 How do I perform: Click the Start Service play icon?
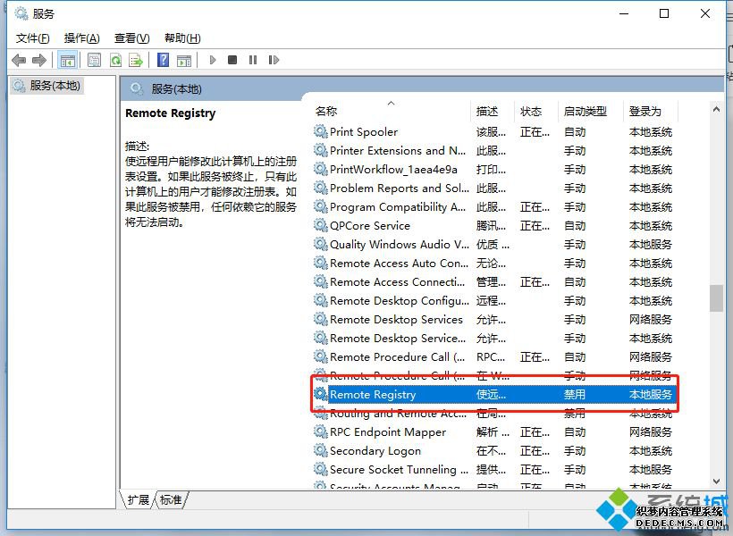[213, 60]
